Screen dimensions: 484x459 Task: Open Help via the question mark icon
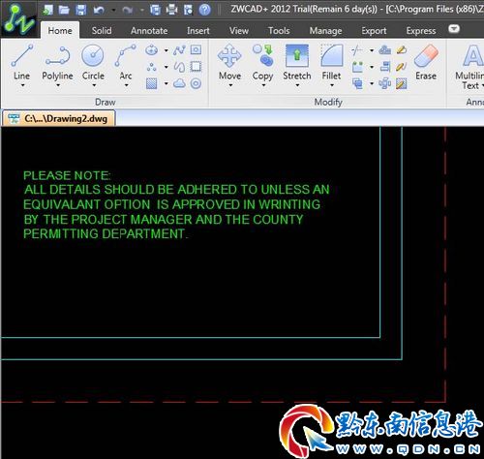204,10
